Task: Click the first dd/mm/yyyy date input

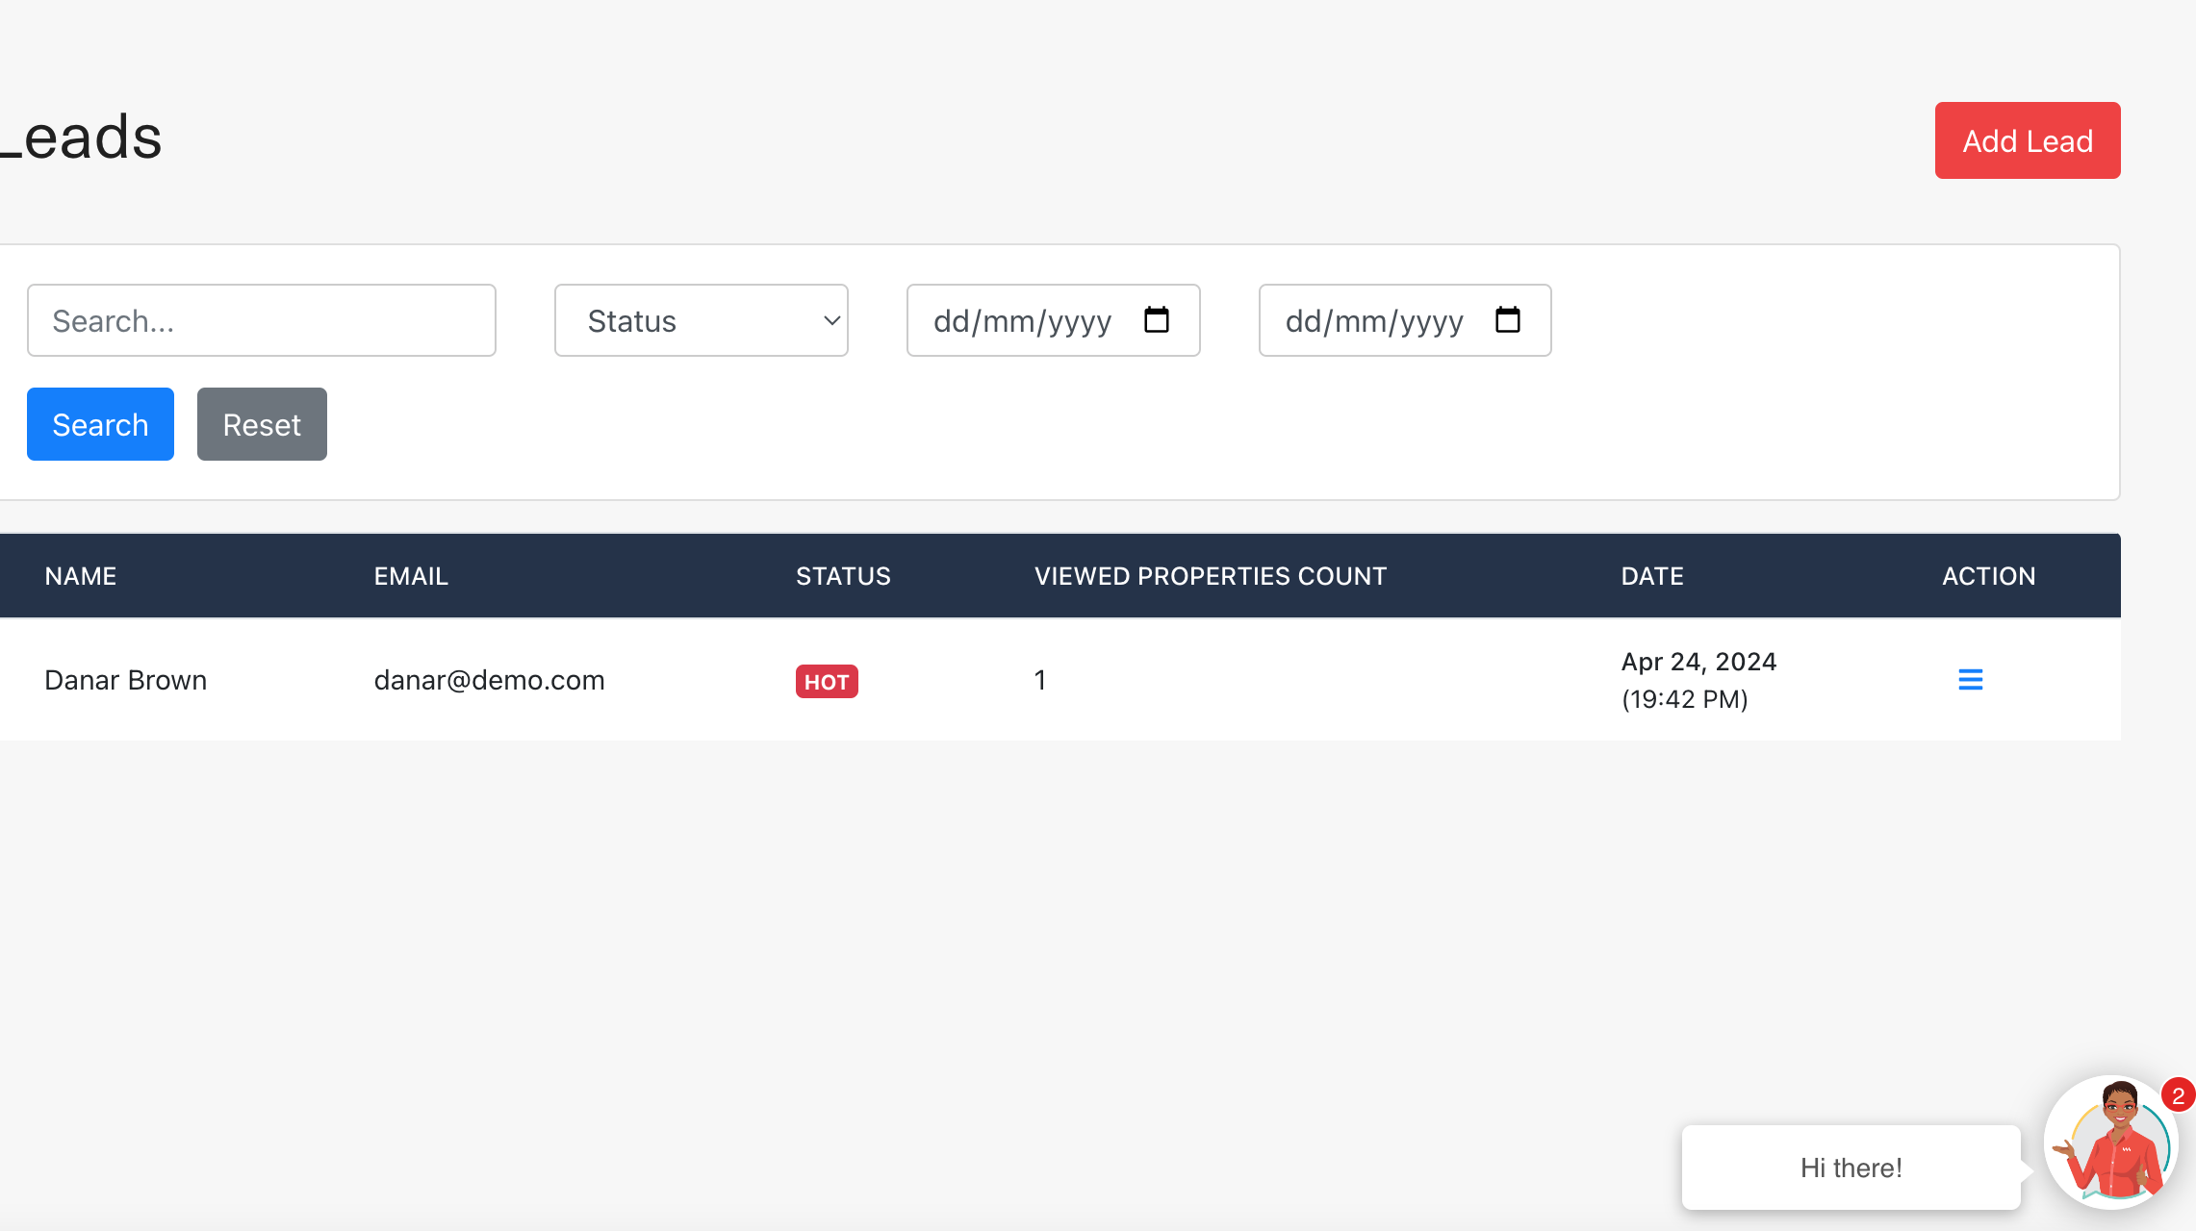Action: point(1020,320)
